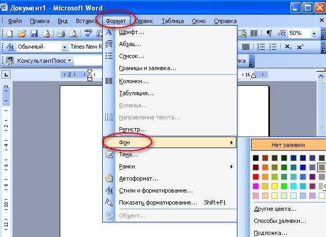Open Способы заливки... option
Image resolution: width=326 pixels, height=237 pixels.
coord(280,221)
